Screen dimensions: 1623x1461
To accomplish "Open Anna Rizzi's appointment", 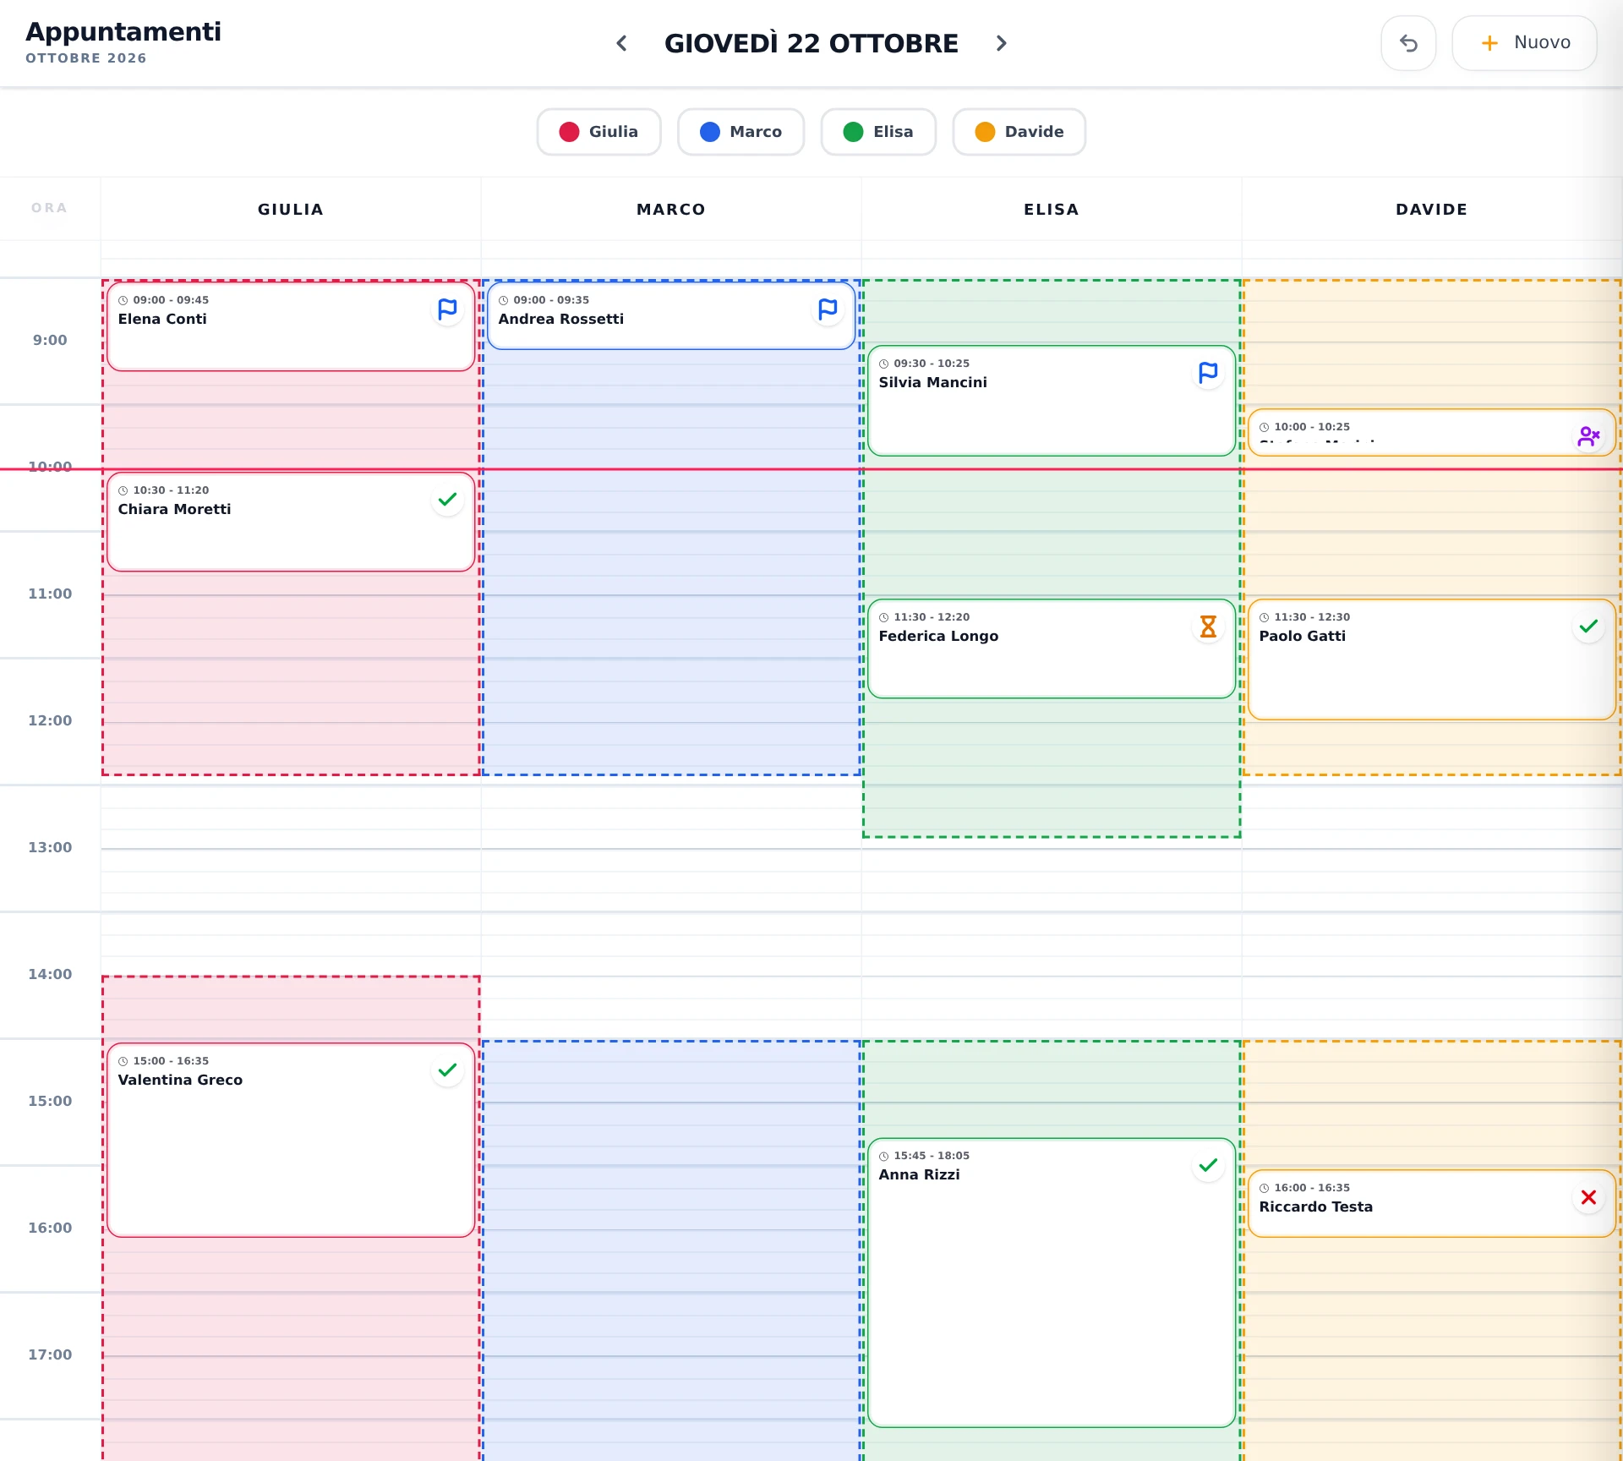I will point(1052,1283).
